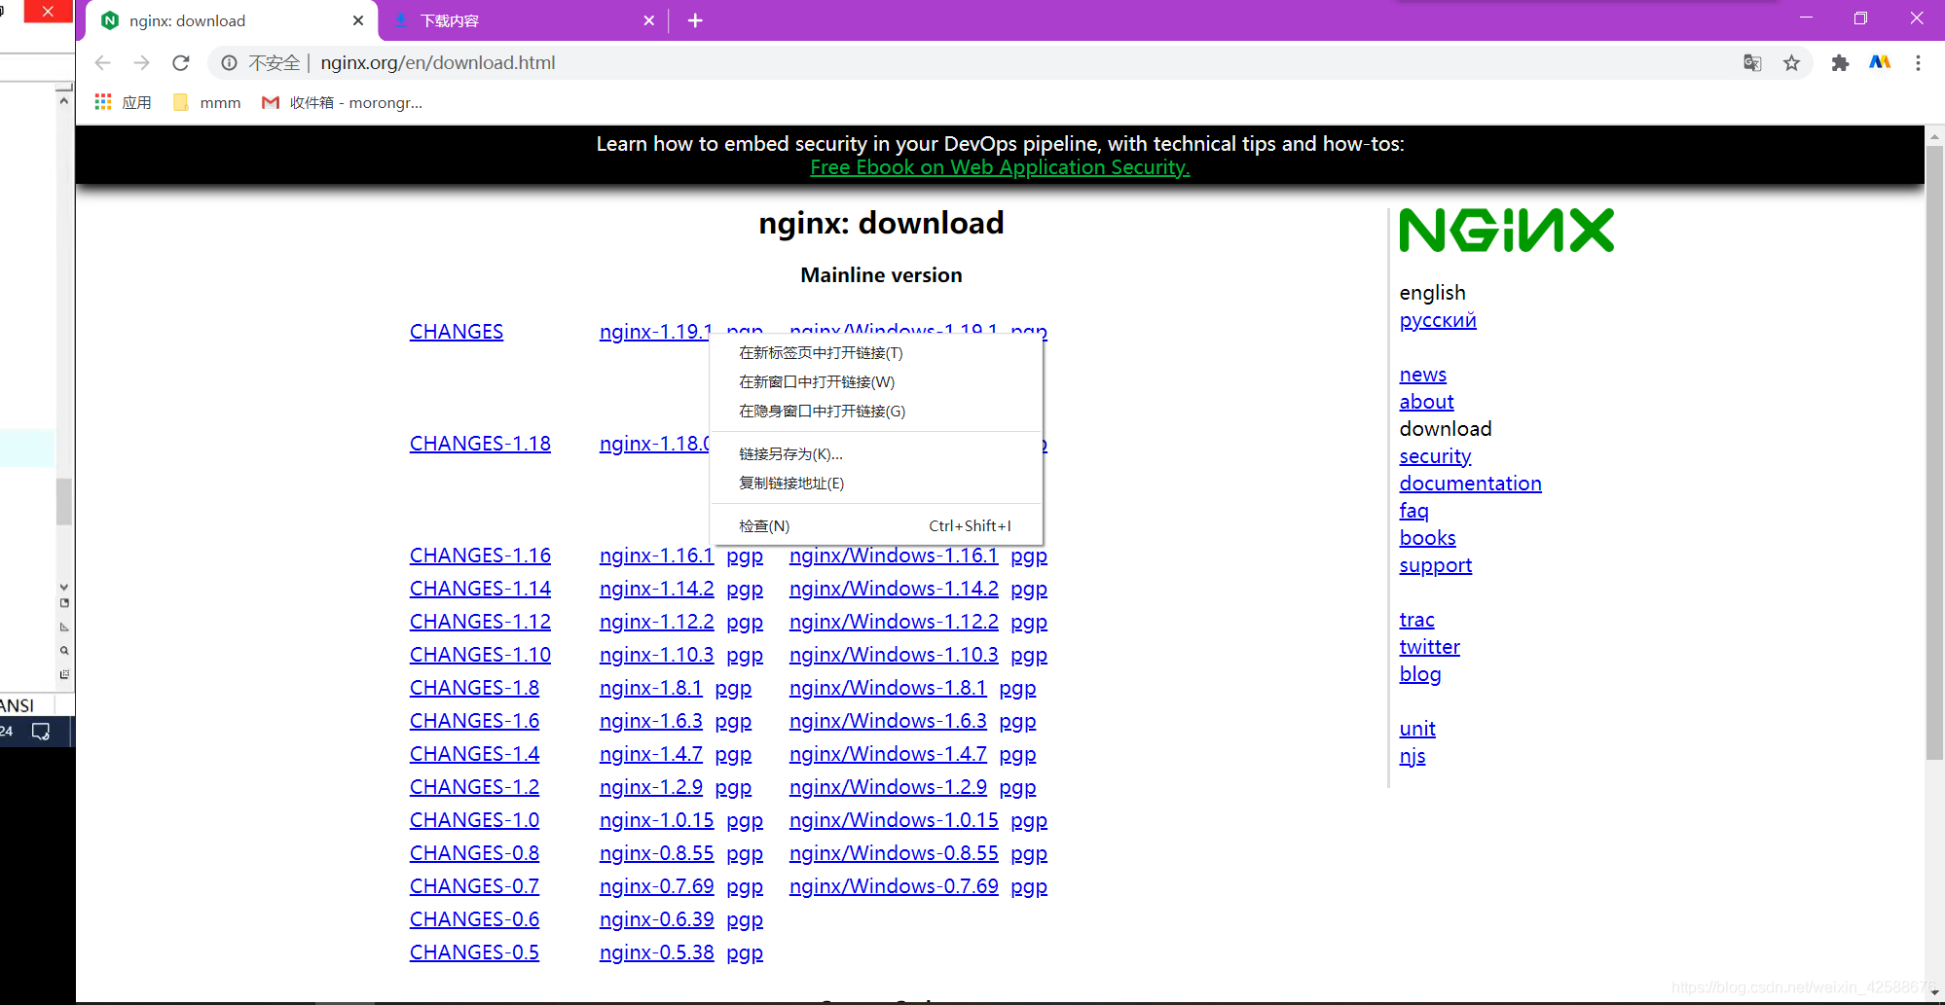This screenshot has width=1945, height=1005.
Task: Download nginx/Windows-1.16.1 build
Action: pos(894,556)
